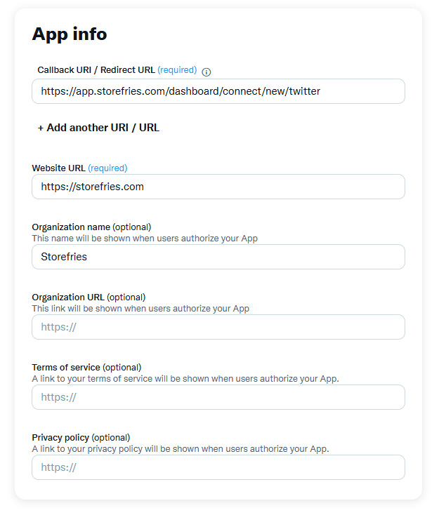439x515 pixels.
Task: Click the help text under Terms of service
Action: click(185, 379)
